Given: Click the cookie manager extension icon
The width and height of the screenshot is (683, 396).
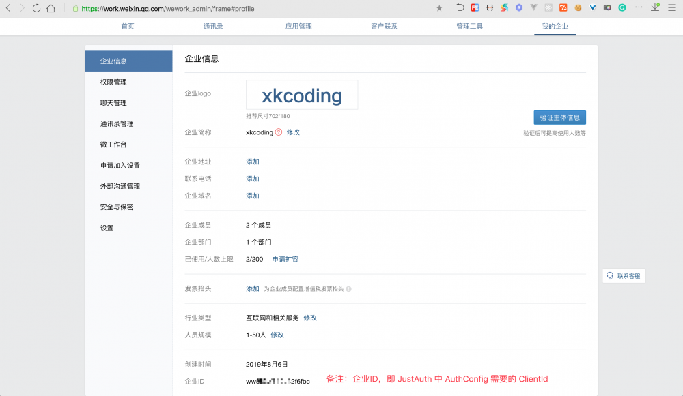Looking at the screenshot, I should [579, 7].
